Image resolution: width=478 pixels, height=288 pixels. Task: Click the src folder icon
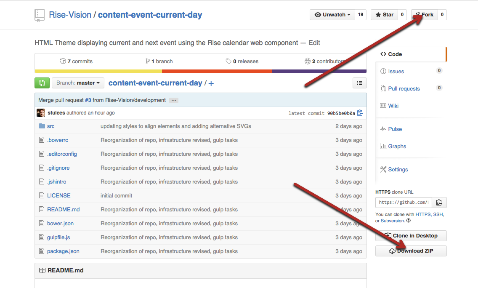coord(42,126)
